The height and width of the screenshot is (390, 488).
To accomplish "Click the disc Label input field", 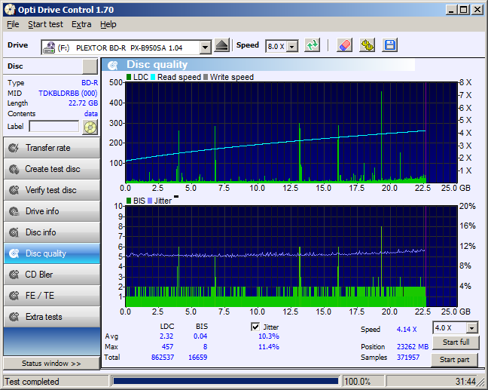I will (54, 127).
